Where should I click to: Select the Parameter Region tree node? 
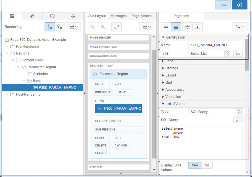pos(42,67)
